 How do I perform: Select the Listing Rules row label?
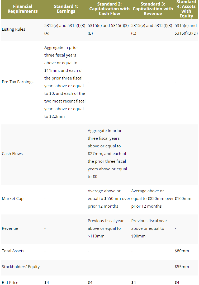point(14,29)
